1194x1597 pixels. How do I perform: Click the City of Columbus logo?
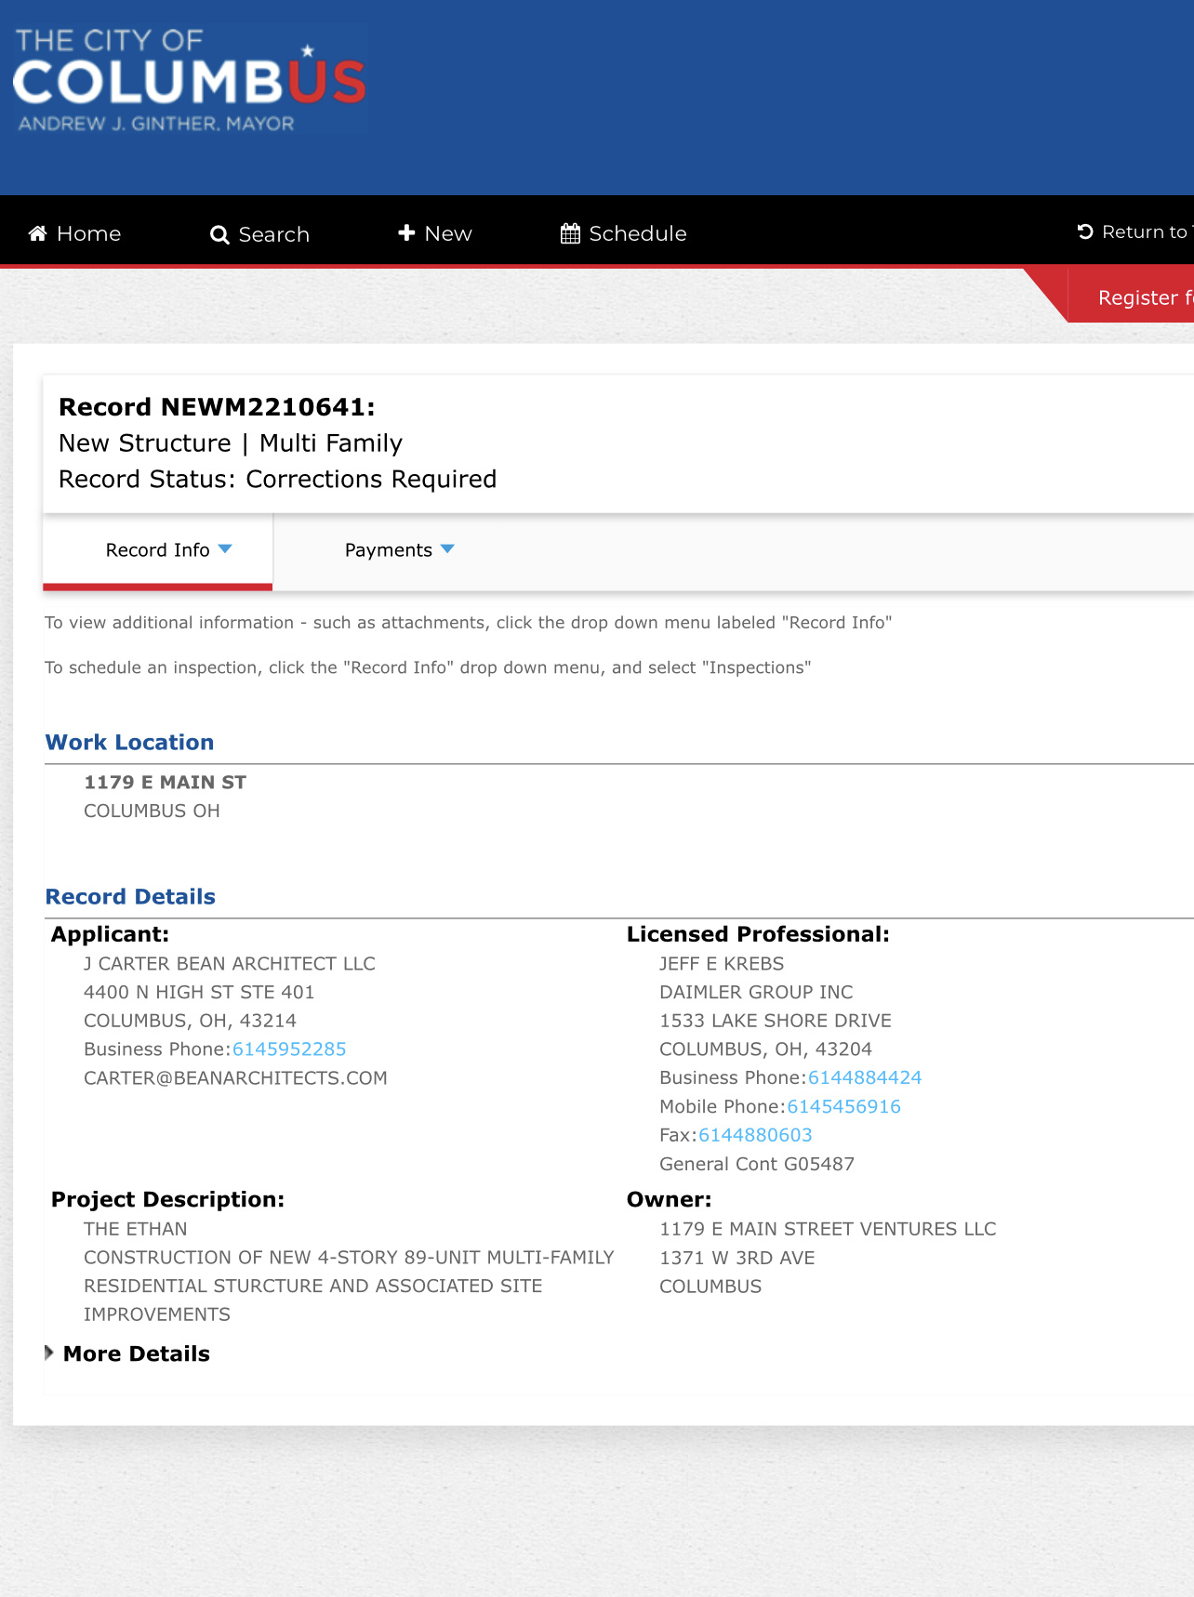[190, 81]
